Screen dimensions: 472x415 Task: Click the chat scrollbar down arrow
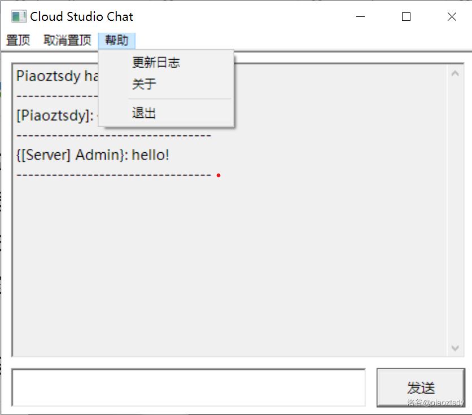[455, 348]
